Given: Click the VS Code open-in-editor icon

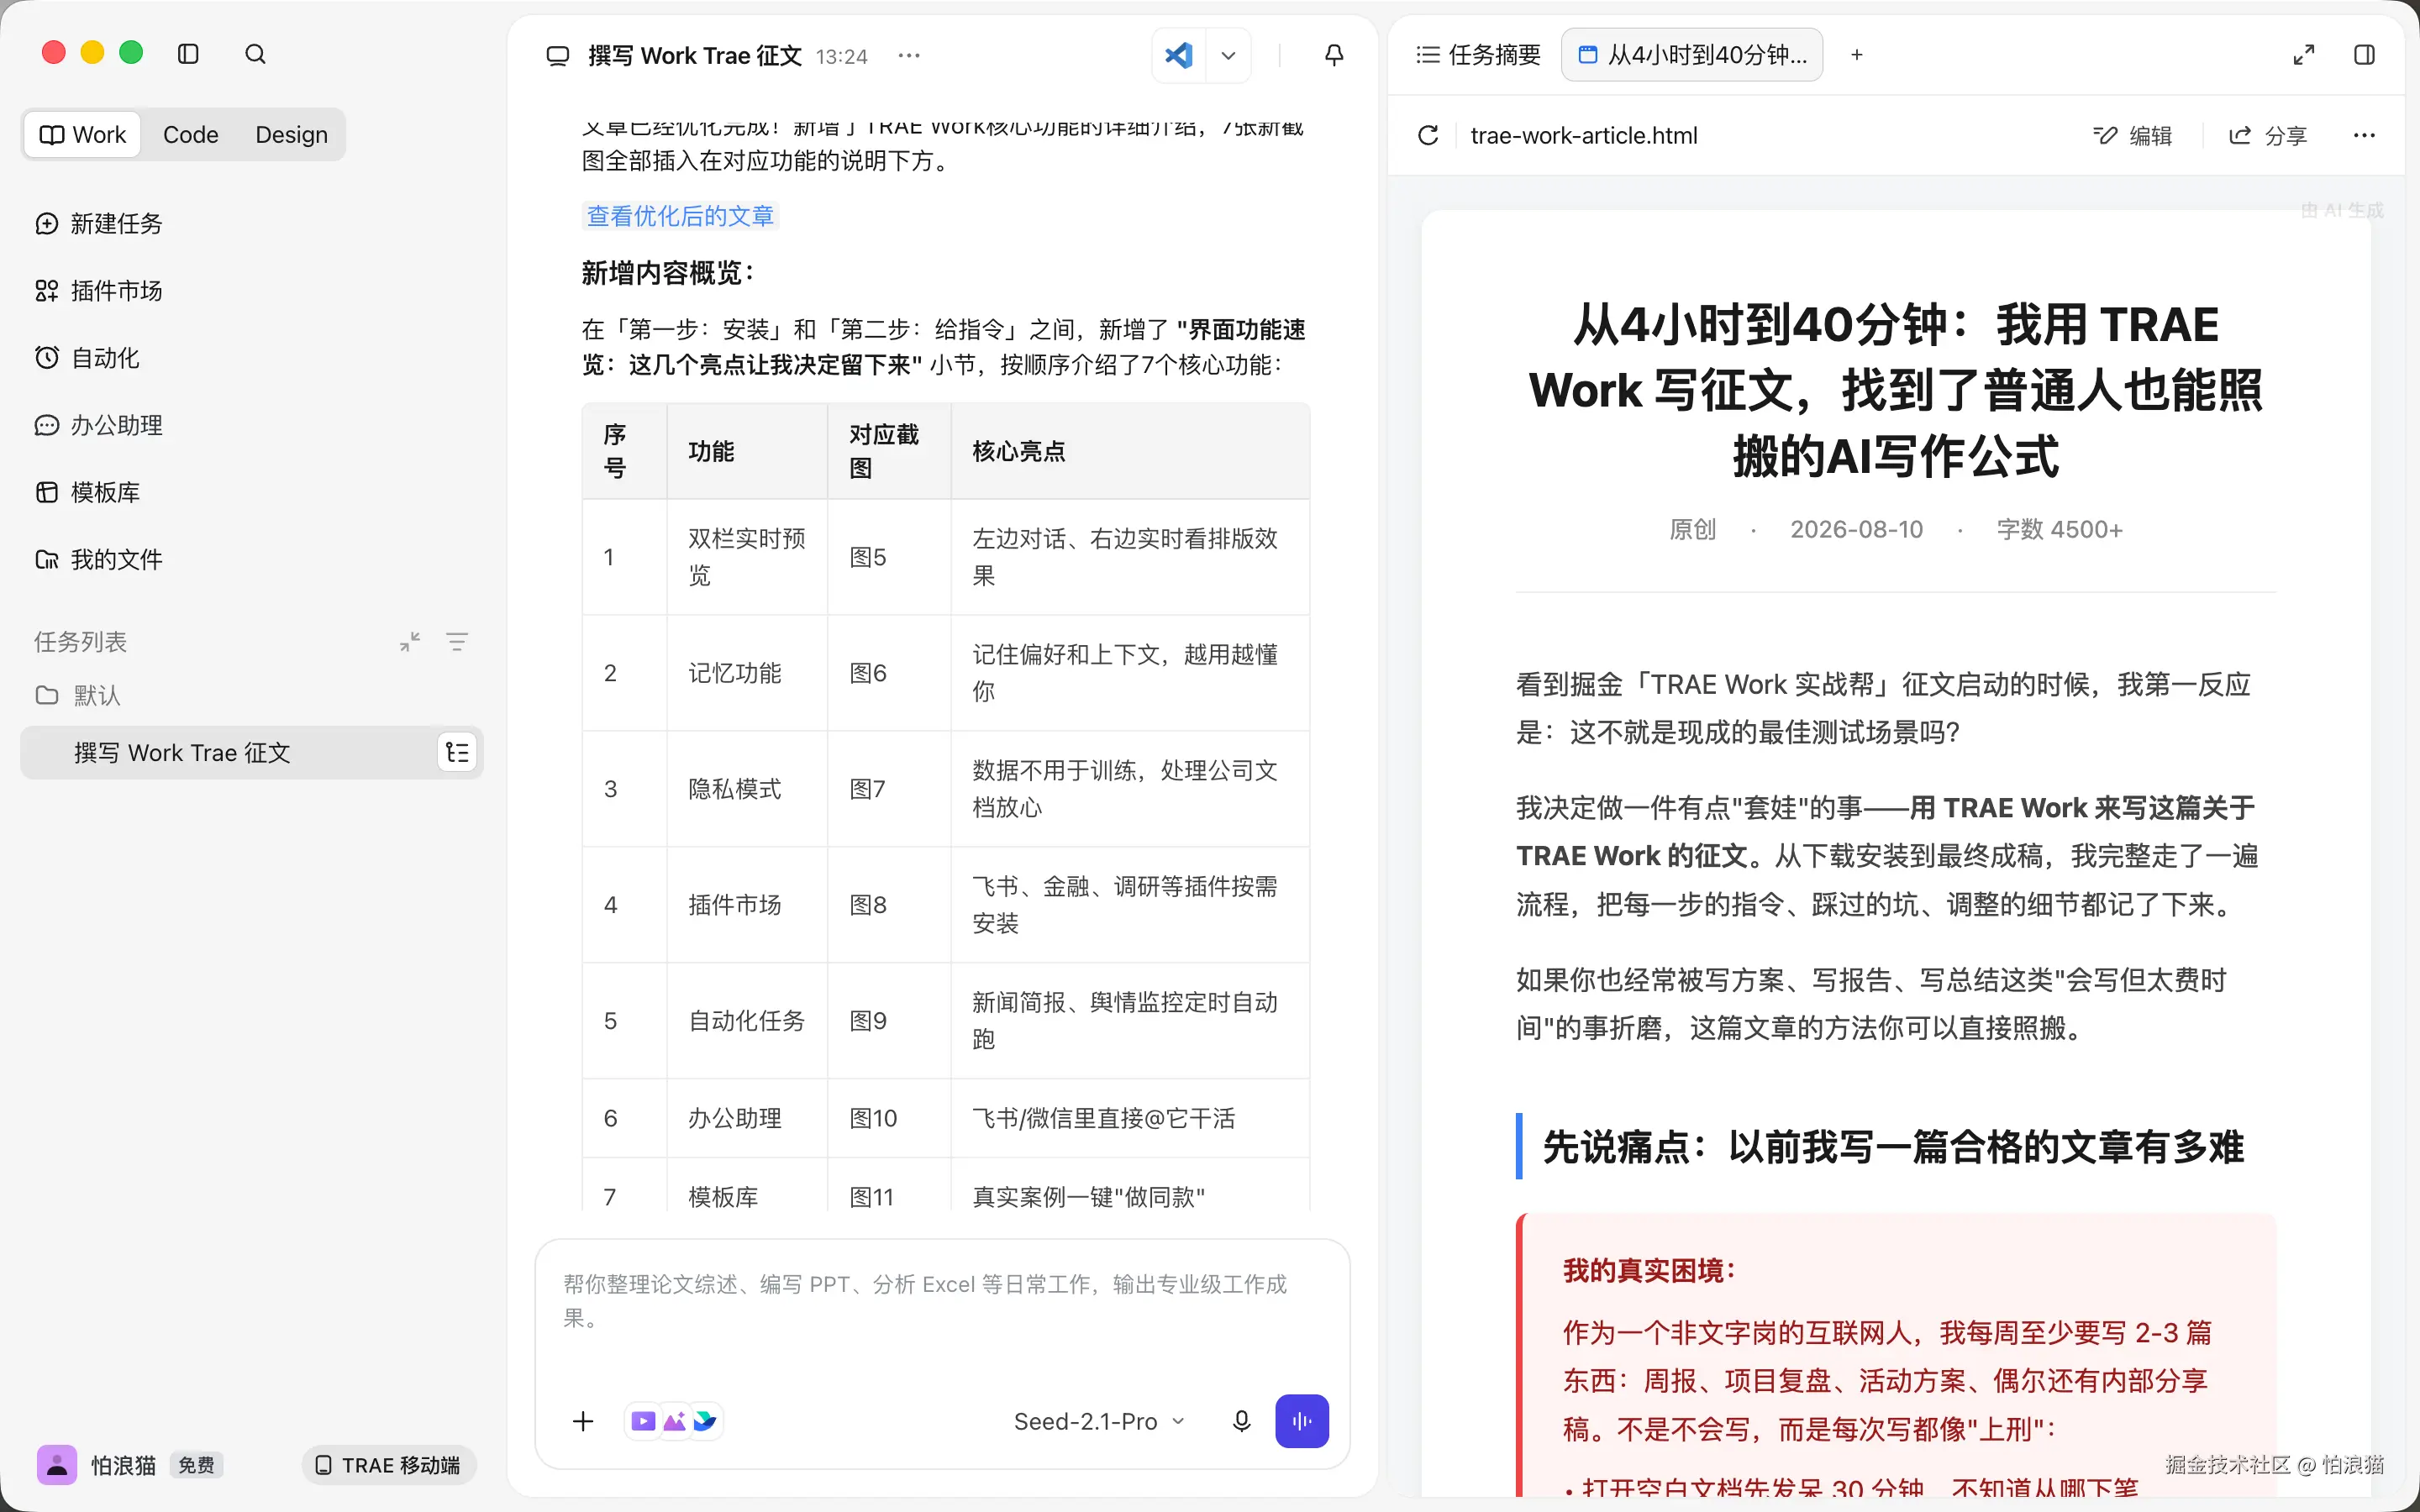Looking at the screenshot, I should tap(1179, 55).
